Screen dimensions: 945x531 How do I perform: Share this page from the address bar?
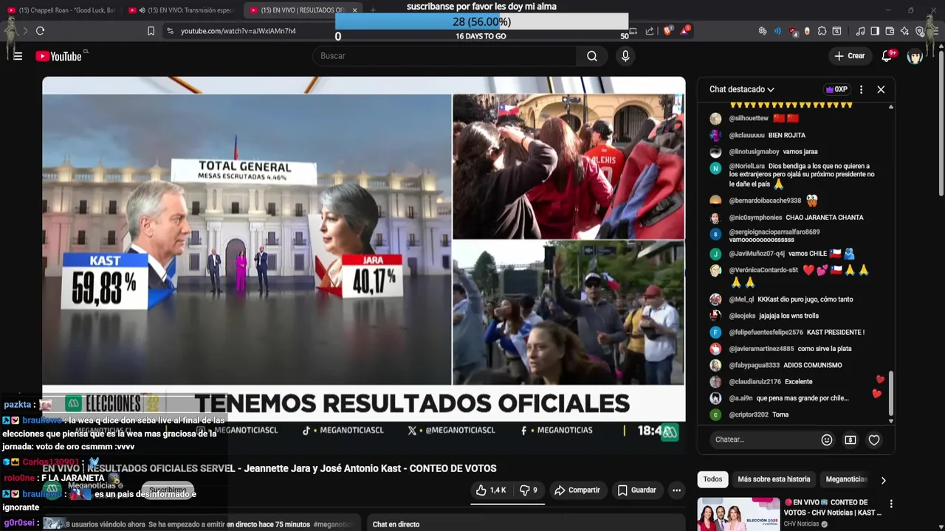(x=650, y=31)
